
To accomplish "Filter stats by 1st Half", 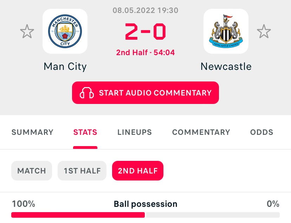I will click(82, 171).
